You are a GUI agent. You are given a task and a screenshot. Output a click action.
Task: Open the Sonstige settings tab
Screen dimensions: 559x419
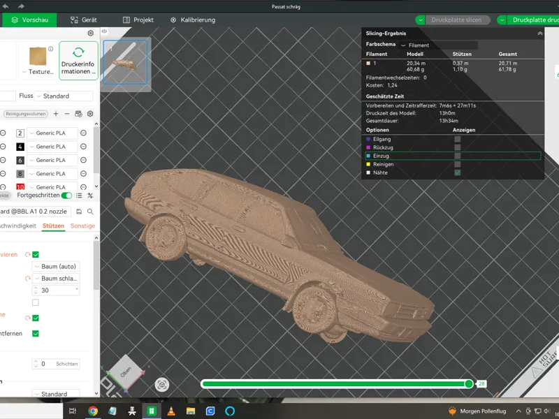(x=82, y=226)
